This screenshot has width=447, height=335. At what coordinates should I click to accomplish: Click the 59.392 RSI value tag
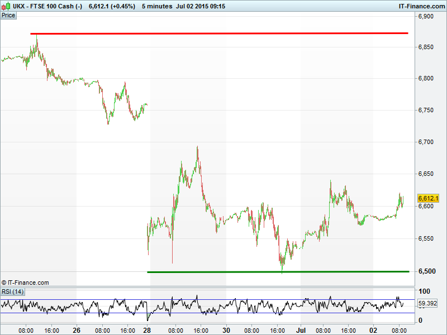pyautogui.click(x=427, y=304)
